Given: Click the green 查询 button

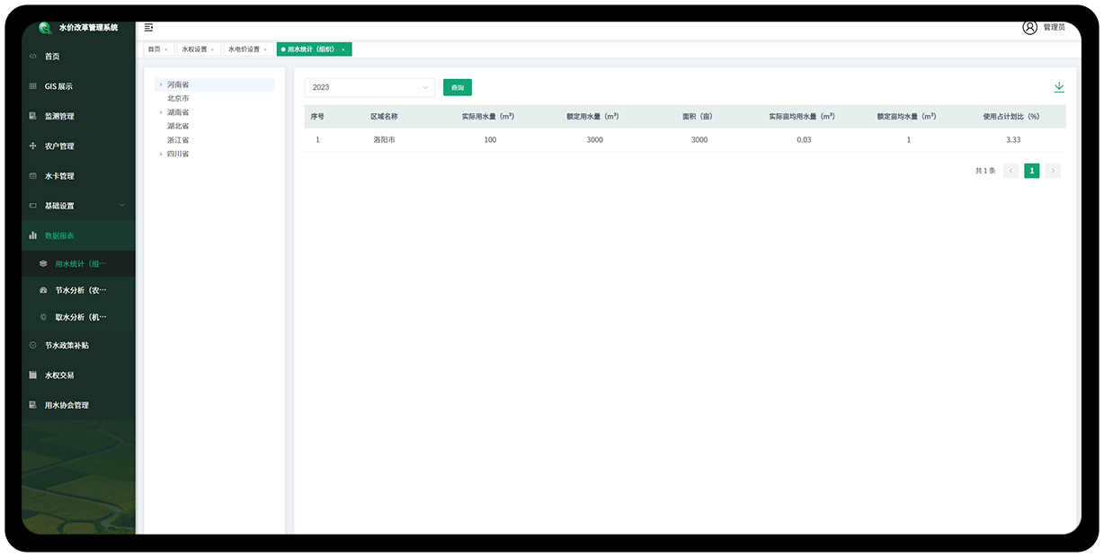Looking at the screenshot, I should pos(457,87).
